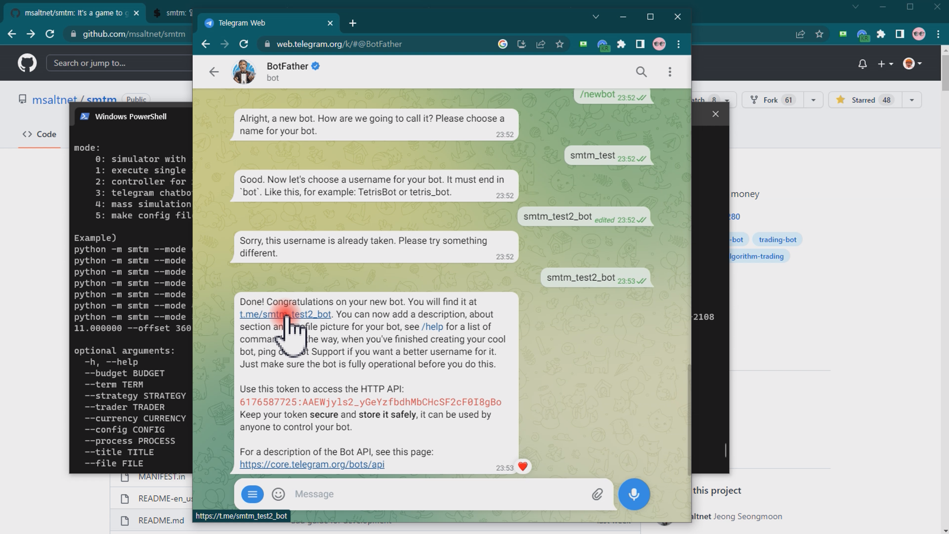Open tab search dropdown in Telegram window
The width and height of the screenshot is (949, 534).
(596, 17)
